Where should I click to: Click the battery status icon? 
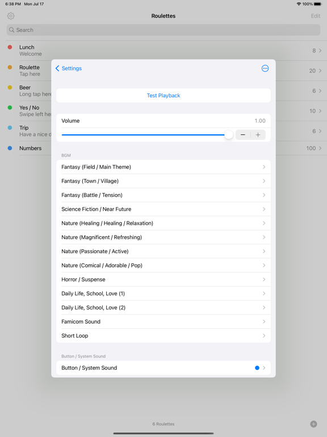(318, 4)
